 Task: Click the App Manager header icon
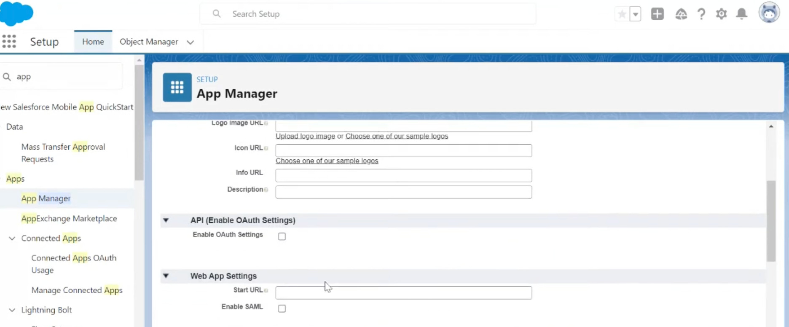click(177, 87)
